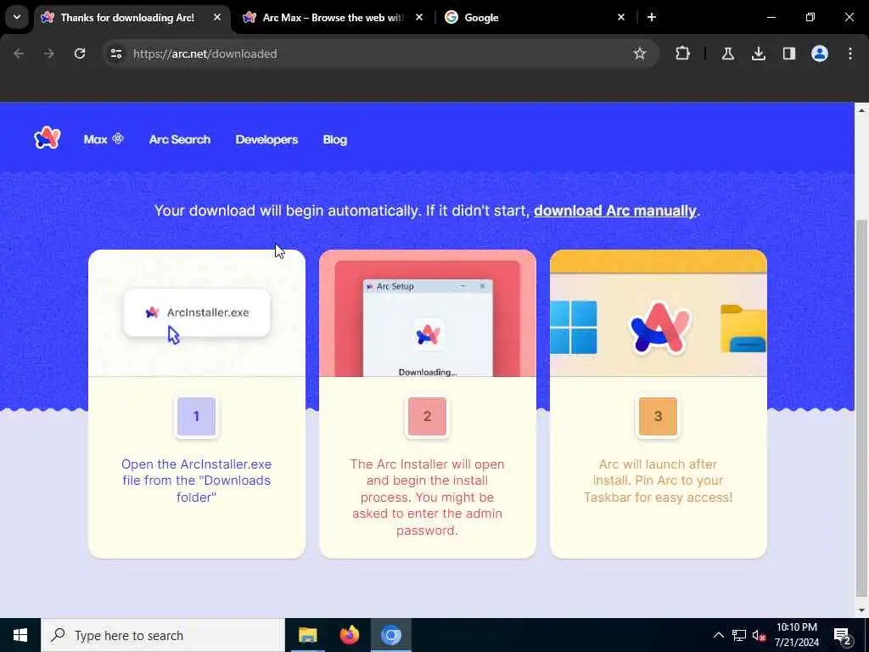Screen dimensions: 869x652
Task: Click the Arc taskbar icon illustration
Action: (x=659, y=328)
